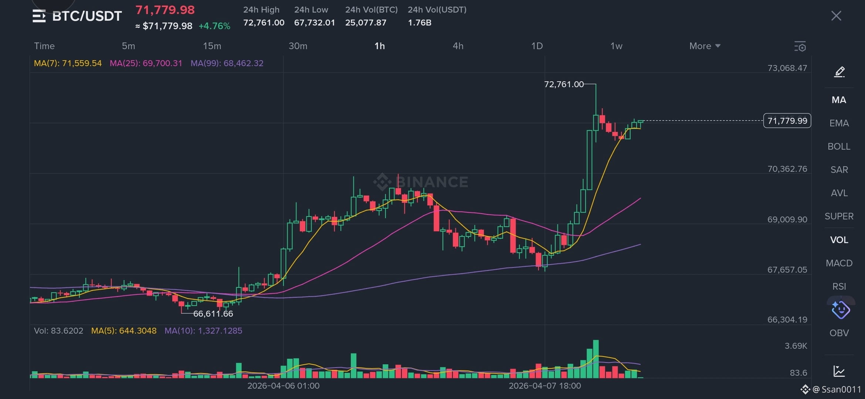The width and height of the screenshot is (865, 399).
Task: Enable the RSI indicator
Action: click(x=839, y=286)
